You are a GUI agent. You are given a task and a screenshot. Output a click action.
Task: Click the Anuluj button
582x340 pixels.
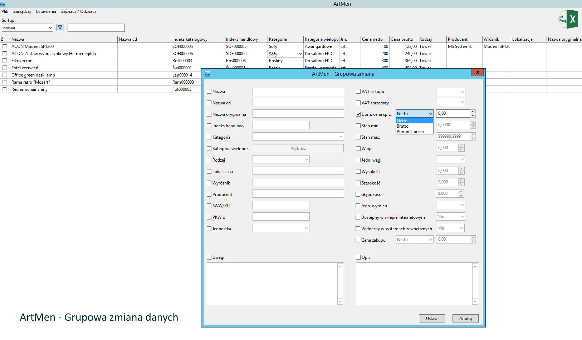(465, 319)
